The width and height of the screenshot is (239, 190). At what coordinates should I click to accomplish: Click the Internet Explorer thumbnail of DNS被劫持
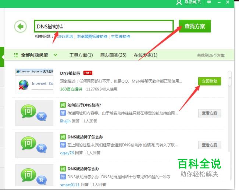tap(34, 81)
